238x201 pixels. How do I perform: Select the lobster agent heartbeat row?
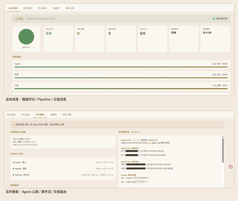click(x=63, y=169)
